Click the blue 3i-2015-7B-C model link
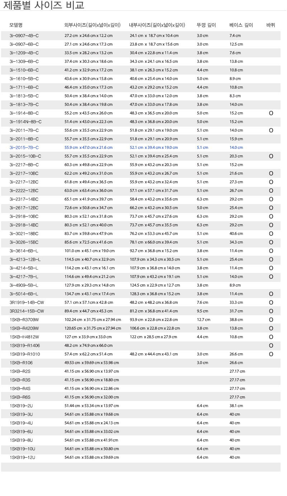The width and height of the screenshot is (287, 496). (24, 147)
